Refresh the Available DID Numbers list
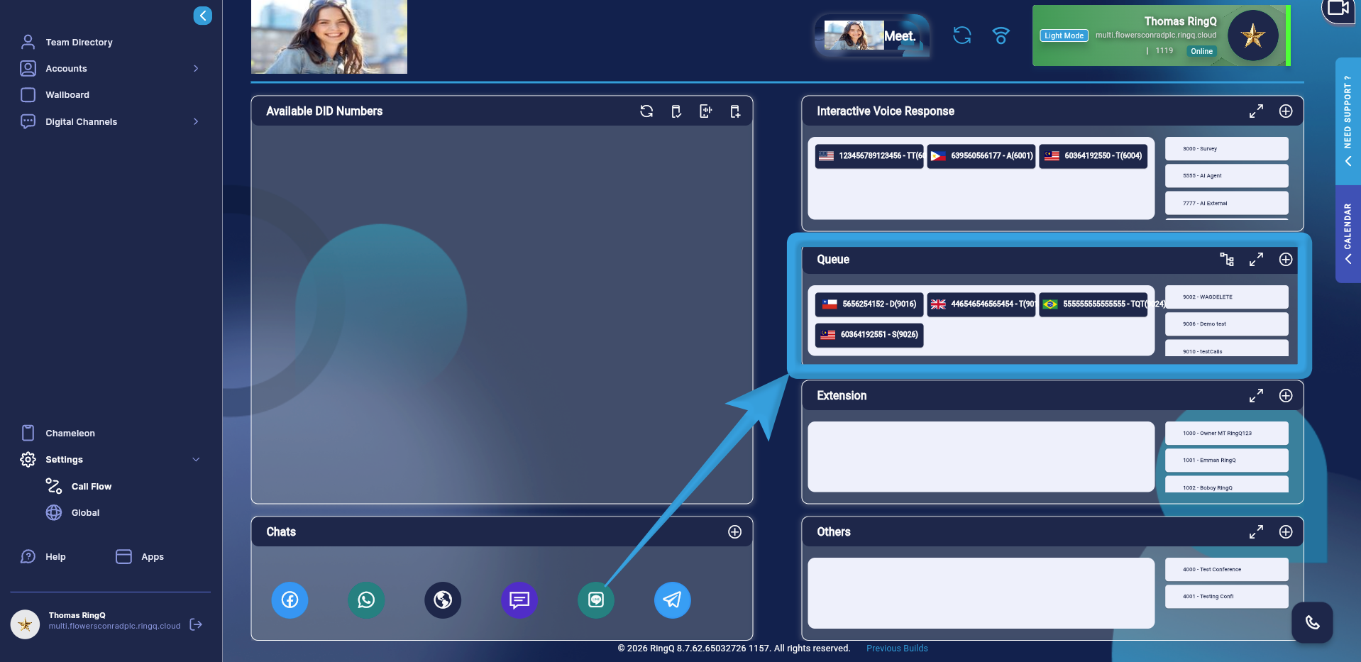The width and height of the screenshot is (1361, 662). [x=646, y=111]
